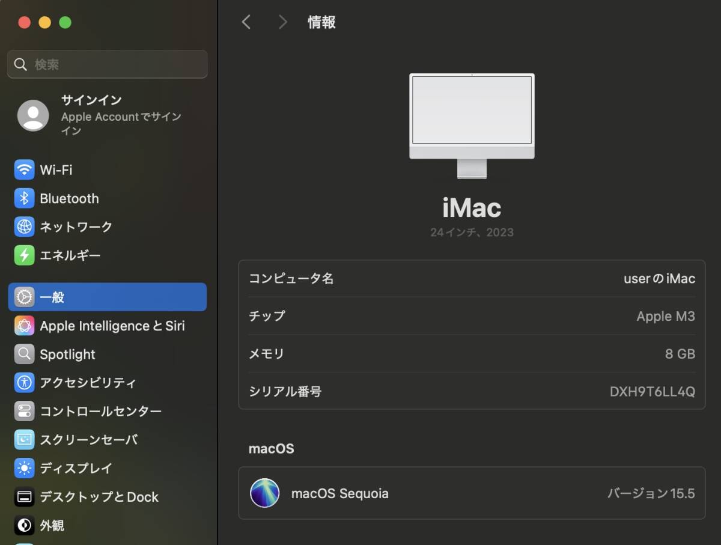This screenshot has width=721, height=545.
Task: Click the computer name userのiMac
Action: tap(659, 279)
